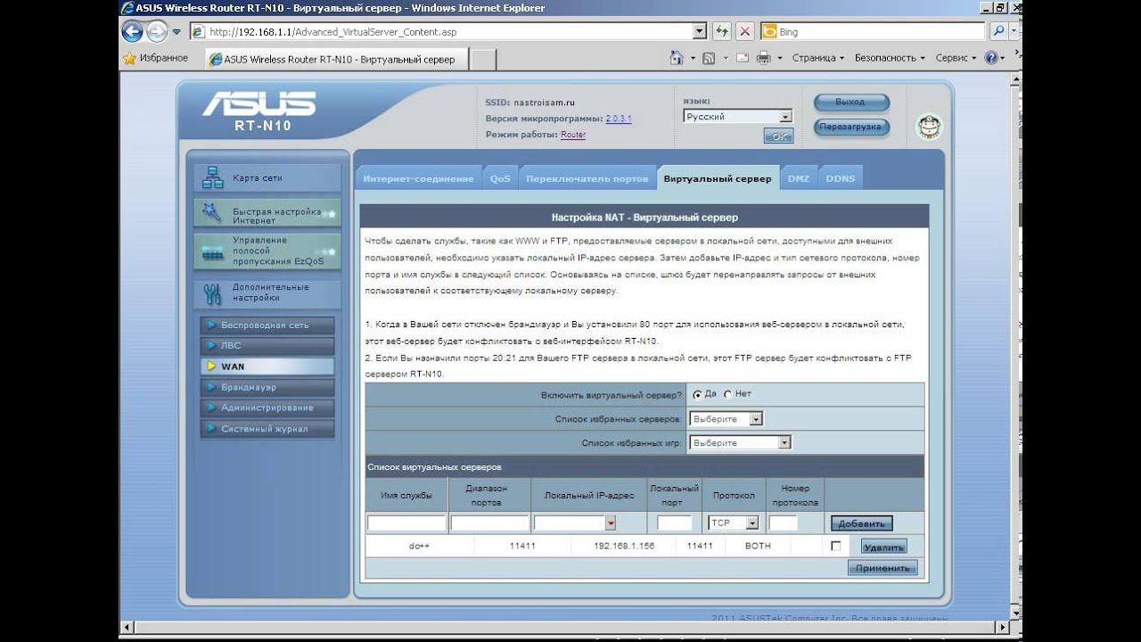Select Да to enable virtual server
The height and width of the screenshot is (642, 1141).
697,394
